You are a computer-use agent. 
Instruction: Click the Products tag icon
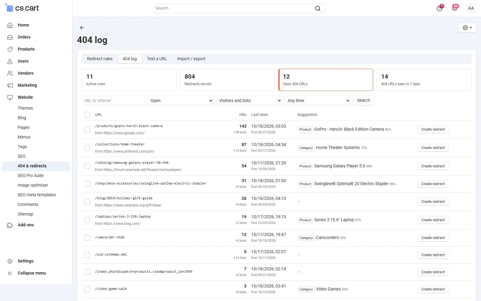[x=10, y=49]
